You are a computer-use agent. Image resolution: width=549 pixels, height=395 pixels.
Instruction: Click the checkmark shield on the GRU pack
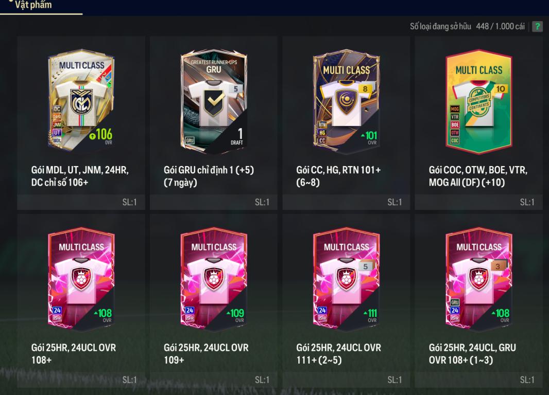point(214,102)
